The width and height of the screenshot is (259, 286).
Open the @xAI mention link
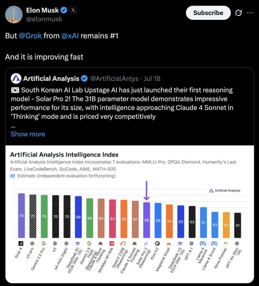pos(70,36)
